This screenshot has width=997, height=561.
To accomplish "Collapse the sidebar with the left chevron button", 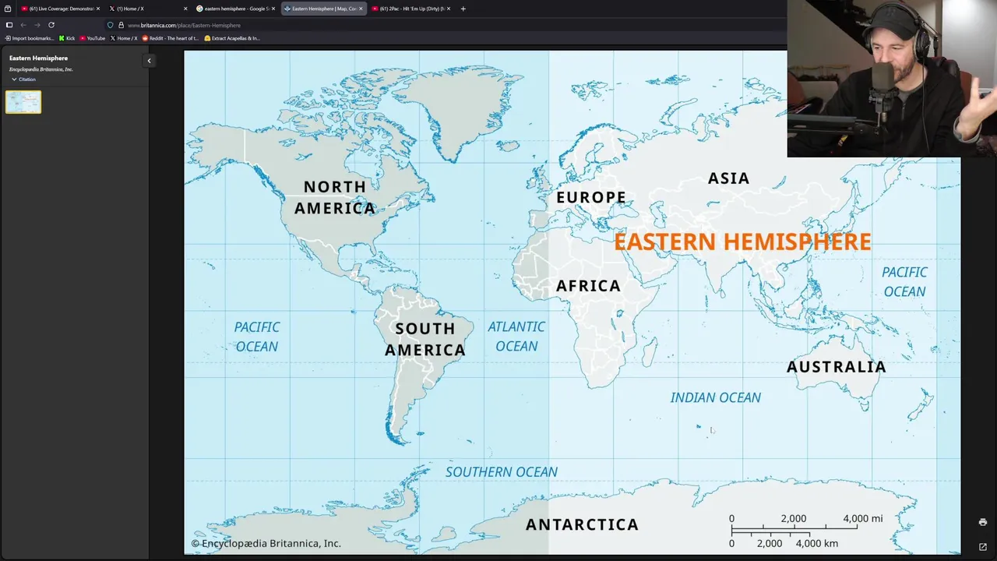I will (x=149, y=61).
